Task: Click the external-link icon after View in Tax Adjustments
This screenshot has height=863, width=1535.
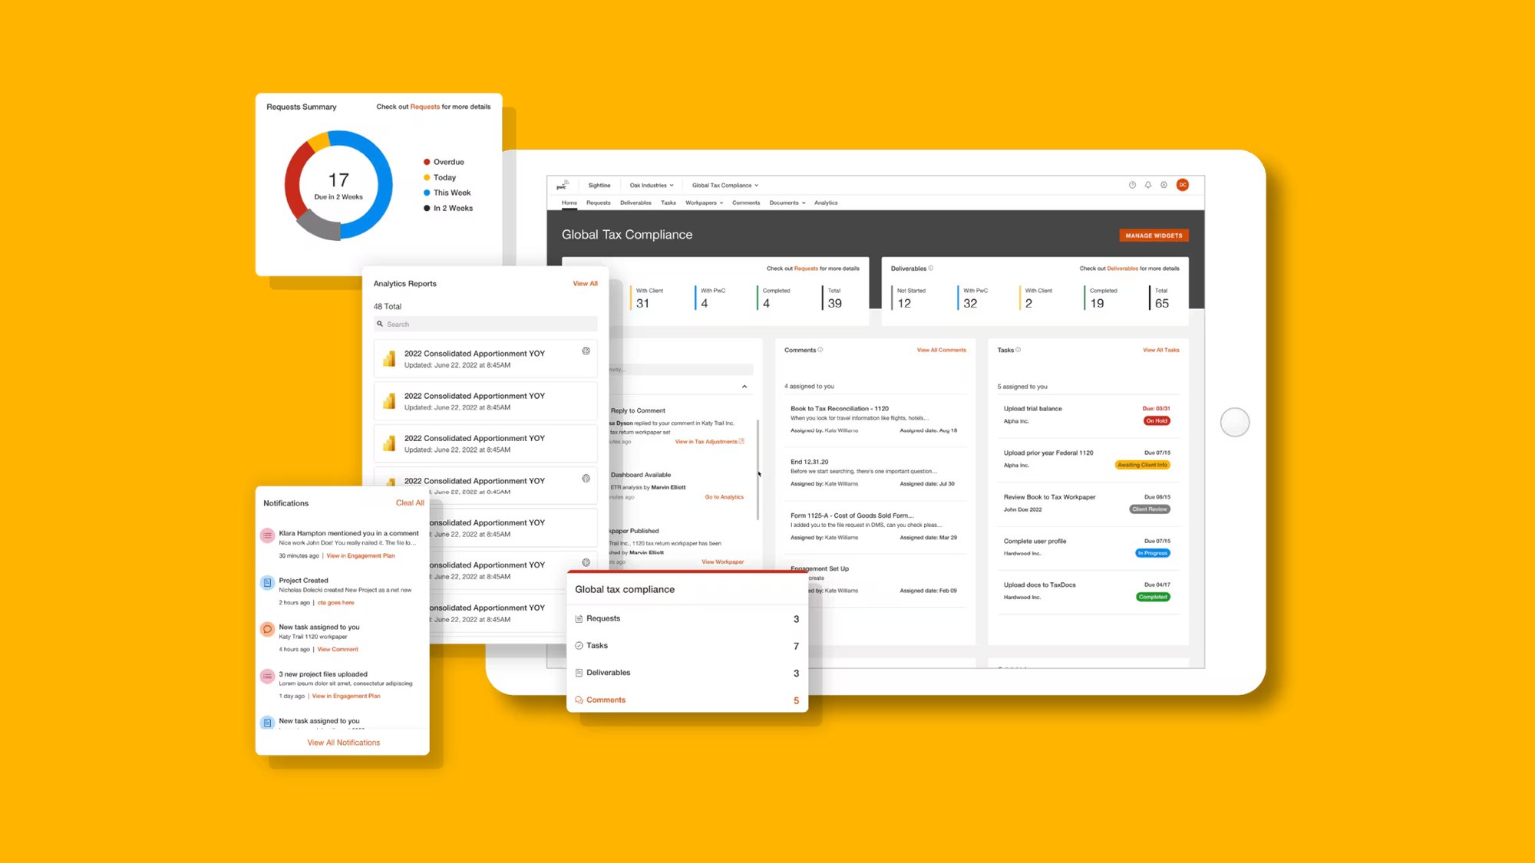Action: pos(741,441)
